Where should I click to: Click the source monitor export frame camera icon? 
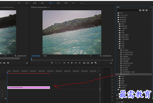tap(8, 63)
